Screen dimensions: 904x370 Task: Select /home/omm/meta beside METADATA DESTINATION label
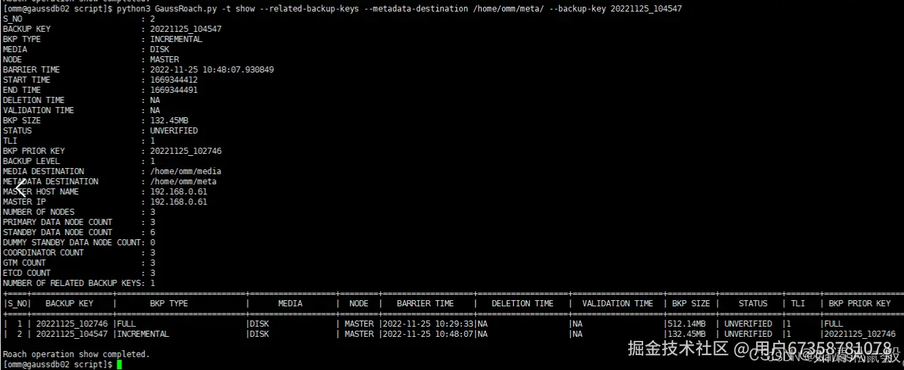coord(184,182)
